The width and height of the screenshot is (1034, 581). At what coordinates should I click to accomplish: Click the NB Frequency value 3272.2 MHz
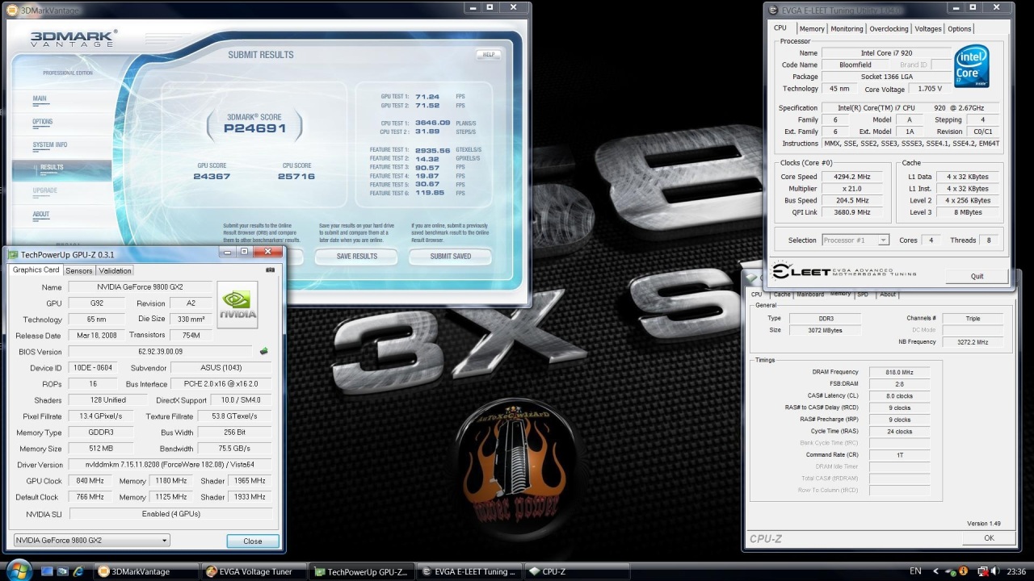tap(973, 342)
